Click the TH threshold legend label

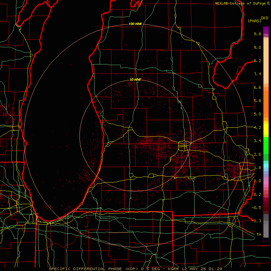259,235
